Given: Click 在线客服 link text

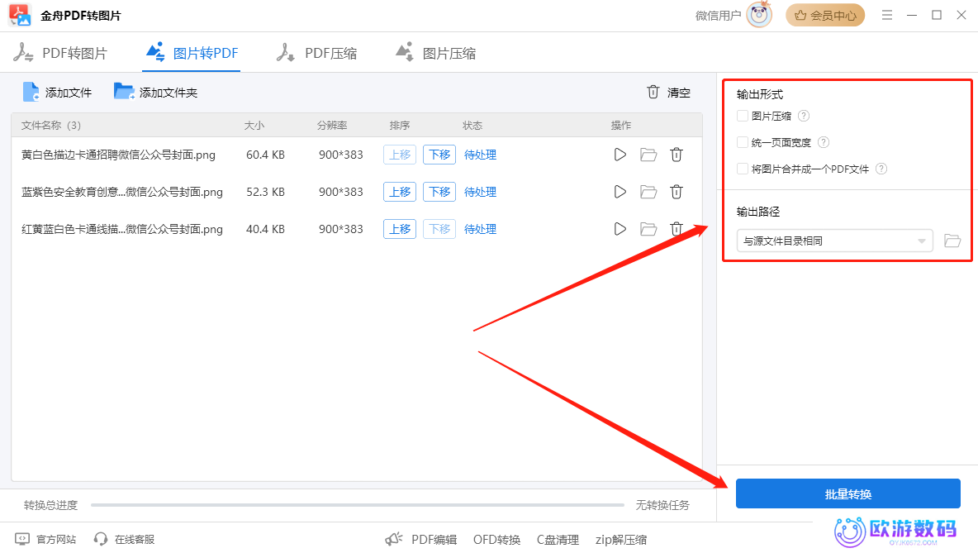Looking at the screenshot, I should (x=135, y=539).
